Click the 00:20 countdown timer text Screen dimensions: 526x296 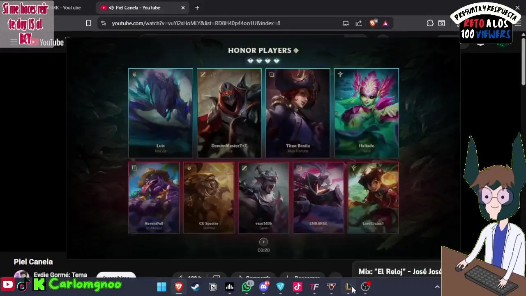pos(263,250)
